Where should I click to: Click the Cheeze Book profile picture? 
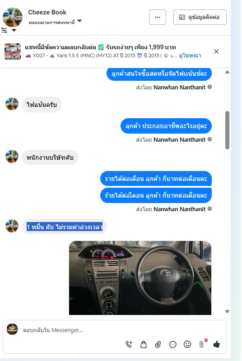[x=13, y=17]
